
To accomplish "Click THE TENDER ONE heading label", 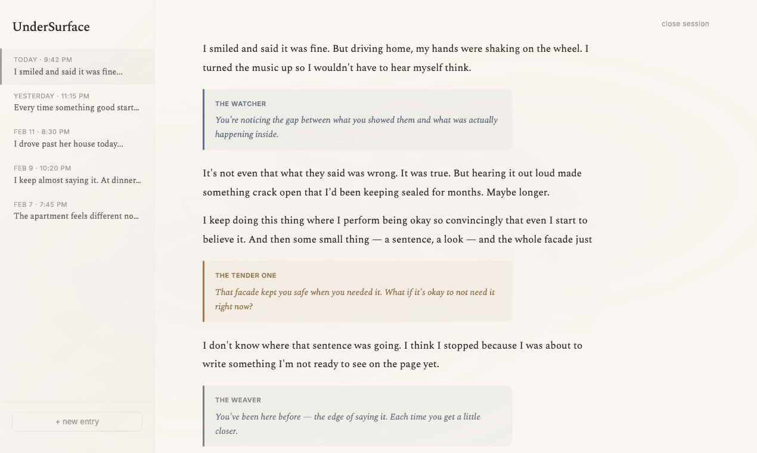I will [x=246, y=275].
